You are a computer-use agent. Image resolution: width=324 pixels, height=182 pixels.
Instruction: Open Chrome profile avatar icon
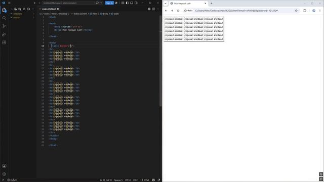[314, 11]
